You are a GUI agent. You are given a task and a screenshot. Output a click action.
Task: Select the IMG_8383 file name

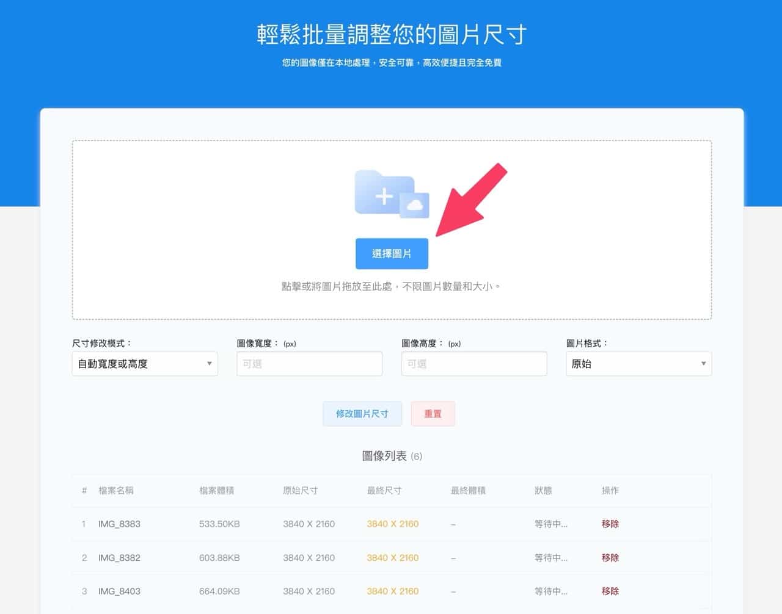tap(119, 524)
